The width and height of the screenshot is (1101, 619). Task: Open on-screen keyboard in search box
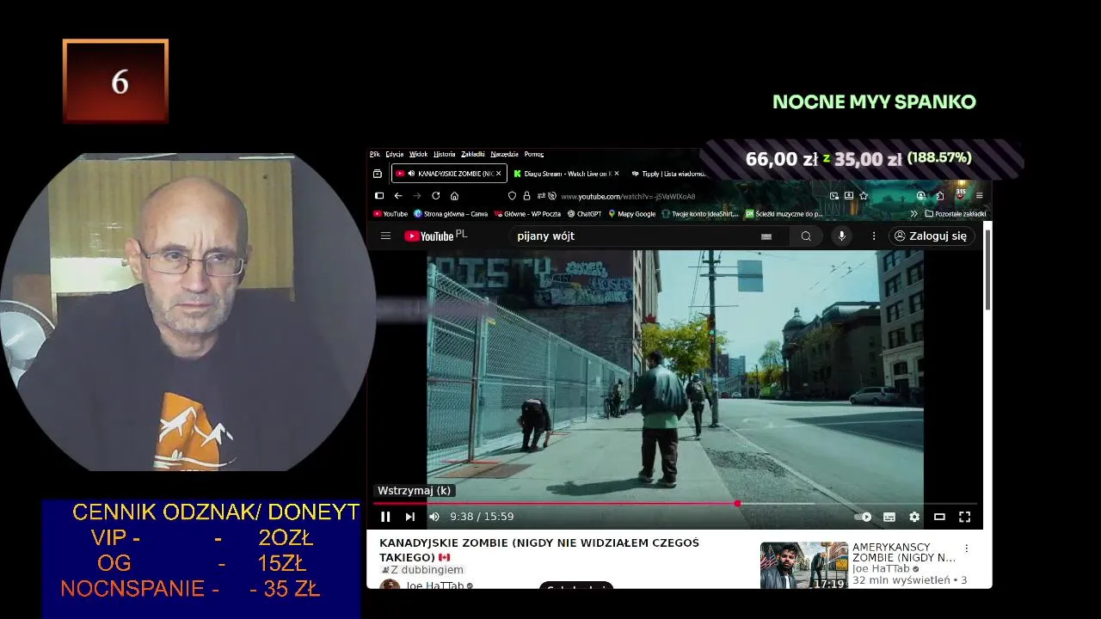pyautogui.click(x=766, y=236)
